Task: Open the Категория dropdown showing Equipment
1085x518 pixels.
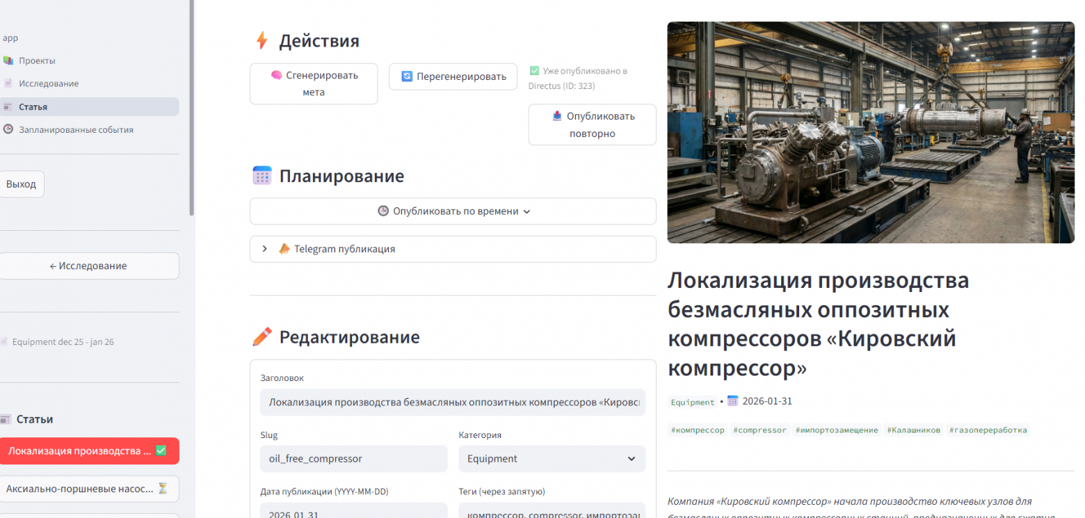Action: [x=552, y=459]
